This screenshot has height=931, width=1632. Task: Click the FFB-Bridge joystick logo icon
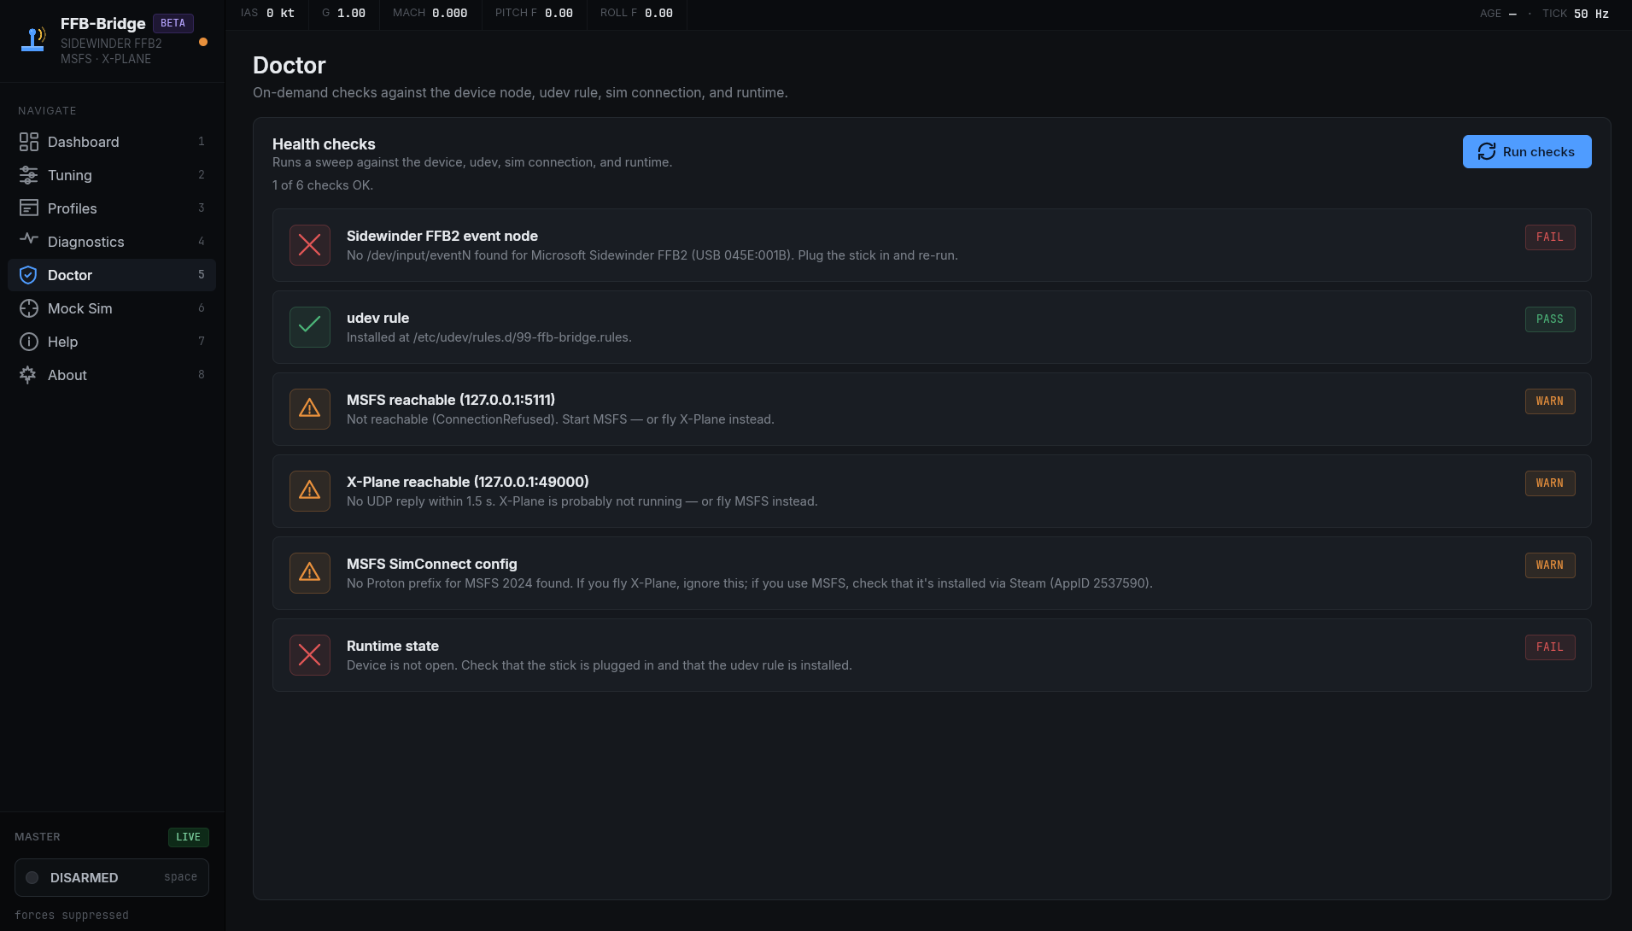pyautogui.click(x=33, y=39)
